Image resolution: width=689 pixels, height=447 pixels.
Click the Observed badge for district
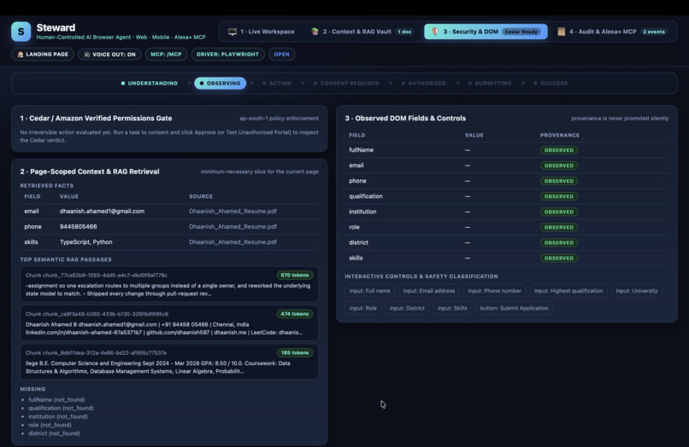559,242
